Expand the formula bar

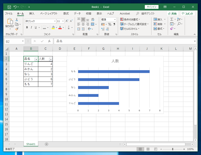pyautogui.click(x=195, y=41)
